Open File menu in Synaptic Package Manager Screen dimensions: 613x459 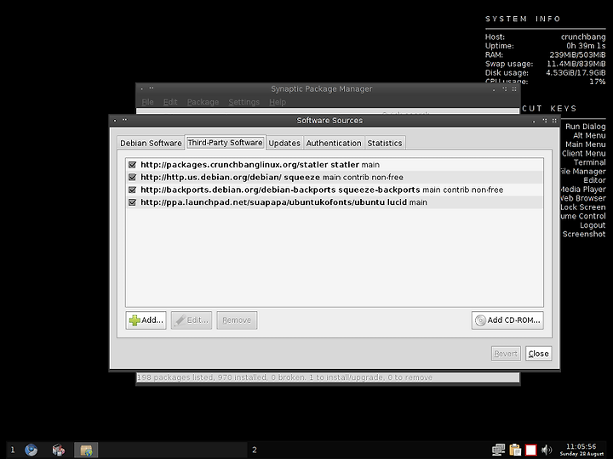click(x=147, y=102)
